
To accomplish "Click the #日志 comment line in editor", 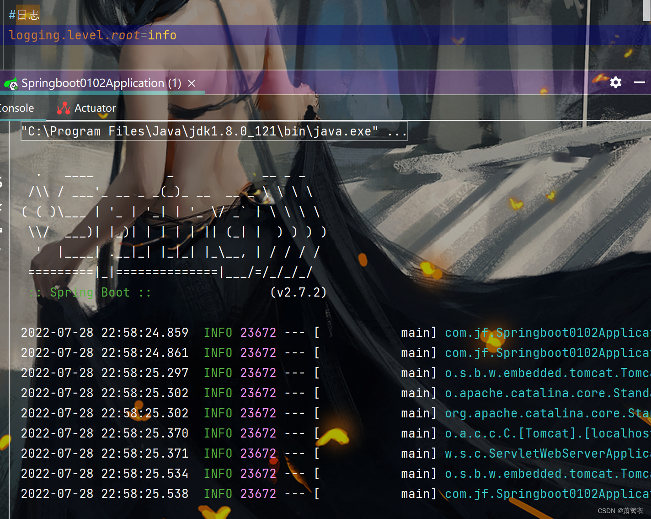I will tap(24, 15).
